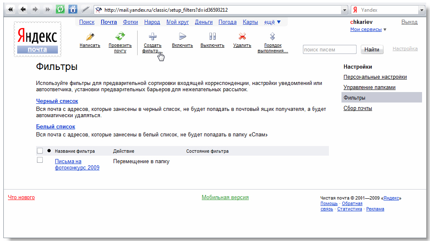This screenshot has width=430, height=241.
Task: Open Сбор почты in settings sidebar
Action: tap(357, 108)
